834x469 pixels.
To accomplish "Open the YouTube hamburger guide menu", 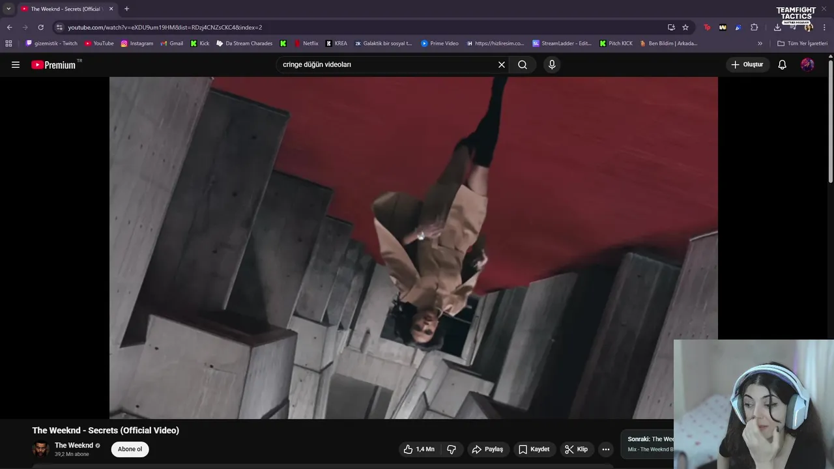I will (16, 64).
